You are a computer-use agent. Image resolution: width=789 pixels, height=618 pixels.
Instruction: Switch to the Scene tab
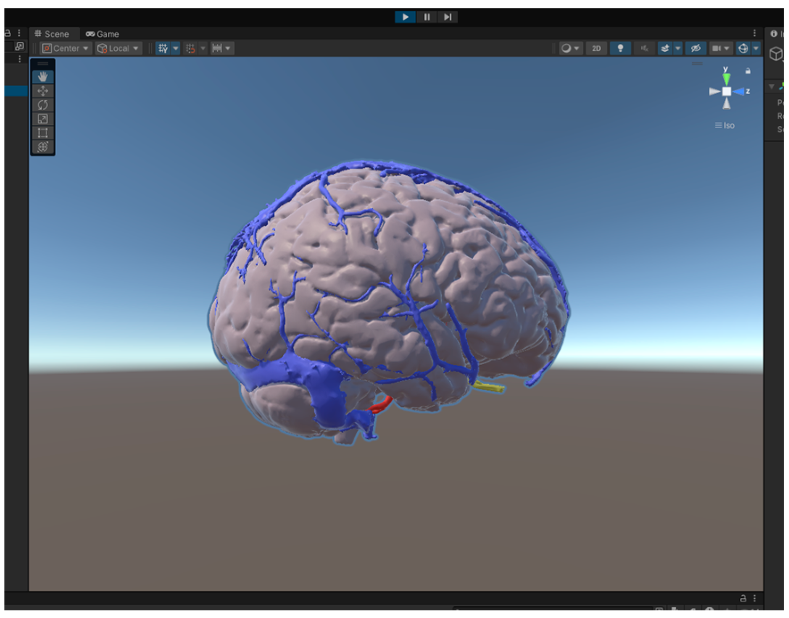(52, 34)
